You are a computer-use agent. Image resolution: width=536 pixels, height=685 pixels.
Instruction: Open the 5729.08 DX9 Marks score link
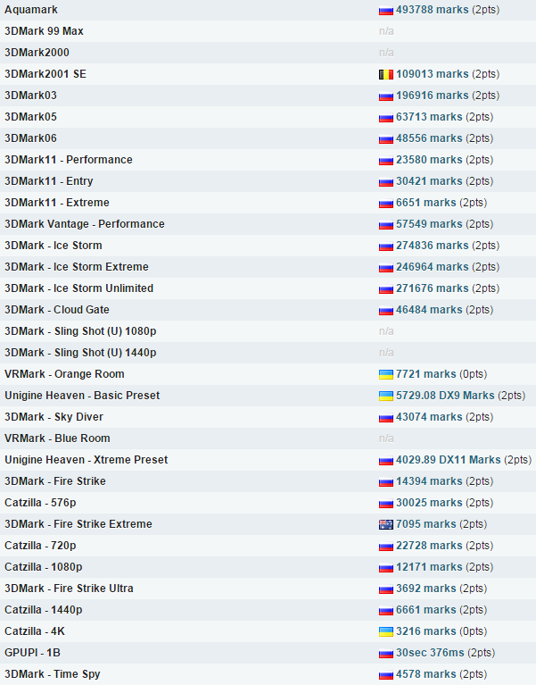pyautogui.click(x=445, y=396)
